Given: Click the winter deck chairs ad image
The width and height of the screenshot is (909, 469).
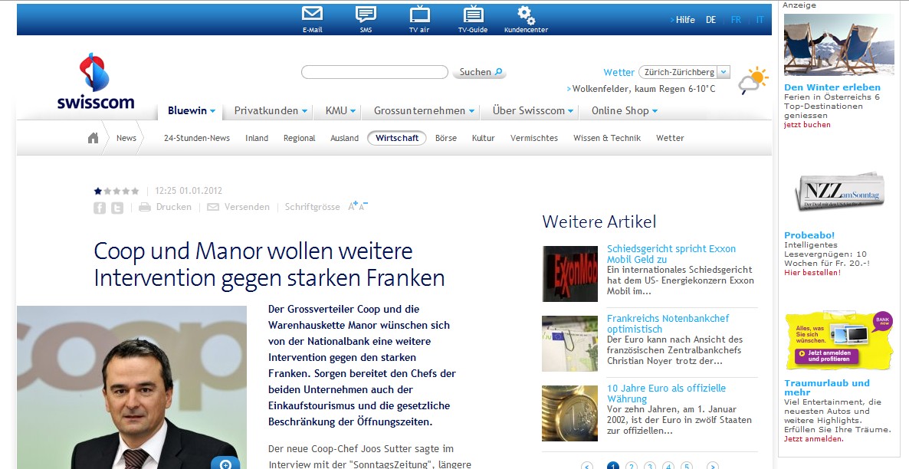Looking at the screenshot, I should click(838, 44).
